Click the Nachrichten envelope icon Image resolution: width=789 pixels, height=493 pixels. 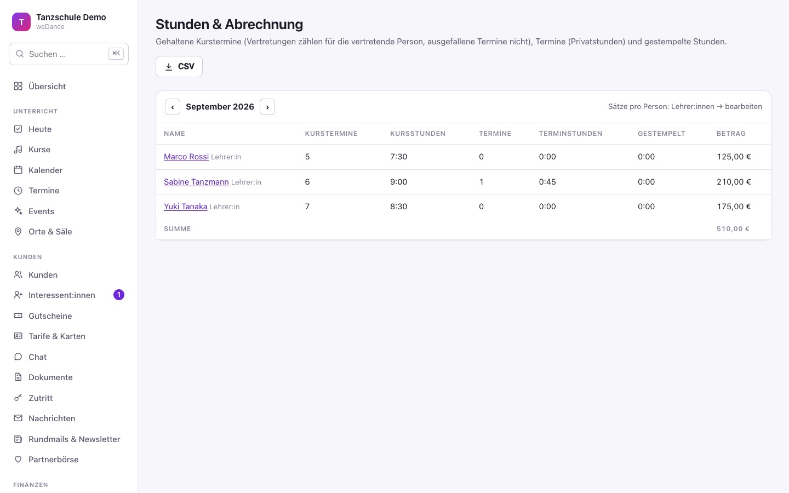click(x=18, y=419)
